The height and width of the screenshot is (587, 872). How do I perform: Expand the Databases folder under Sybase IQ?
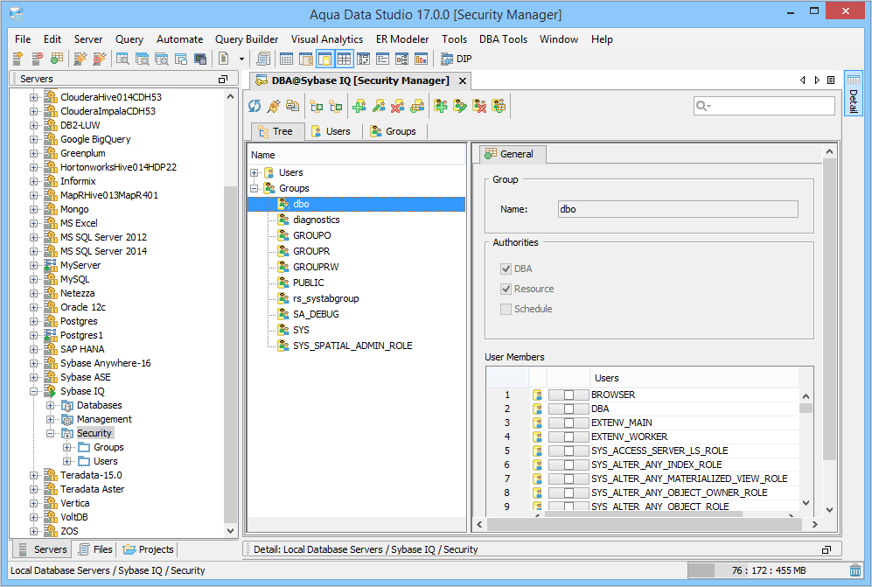coord(51,405)
